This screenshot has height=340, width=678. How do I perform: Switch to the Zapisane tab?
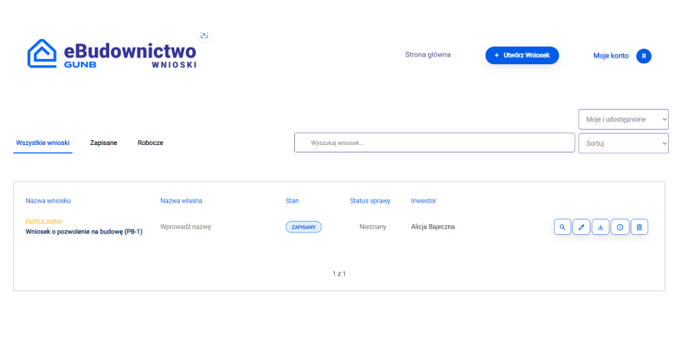(x=103, y=143)
